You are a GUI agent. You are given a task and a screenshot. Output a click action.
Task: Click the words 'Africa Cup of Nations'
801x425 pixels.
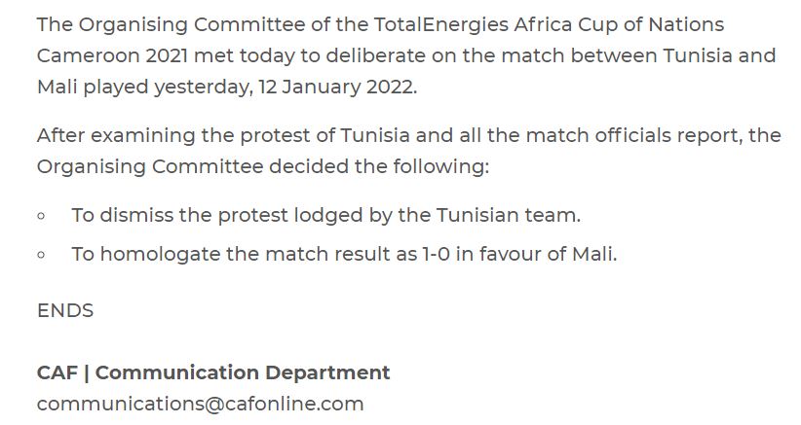(619, 25)
